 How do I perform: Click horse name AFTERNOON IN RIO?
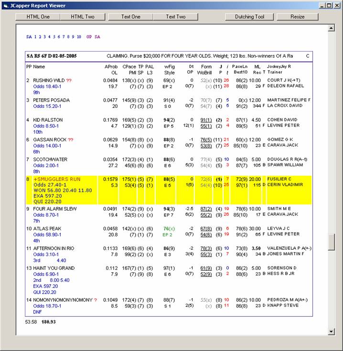click(x=54, y=248)
